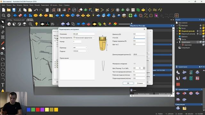Viewport: 205px width, 115px height.
Task: Expand Листы node in project tree
Action: (177, 39)
